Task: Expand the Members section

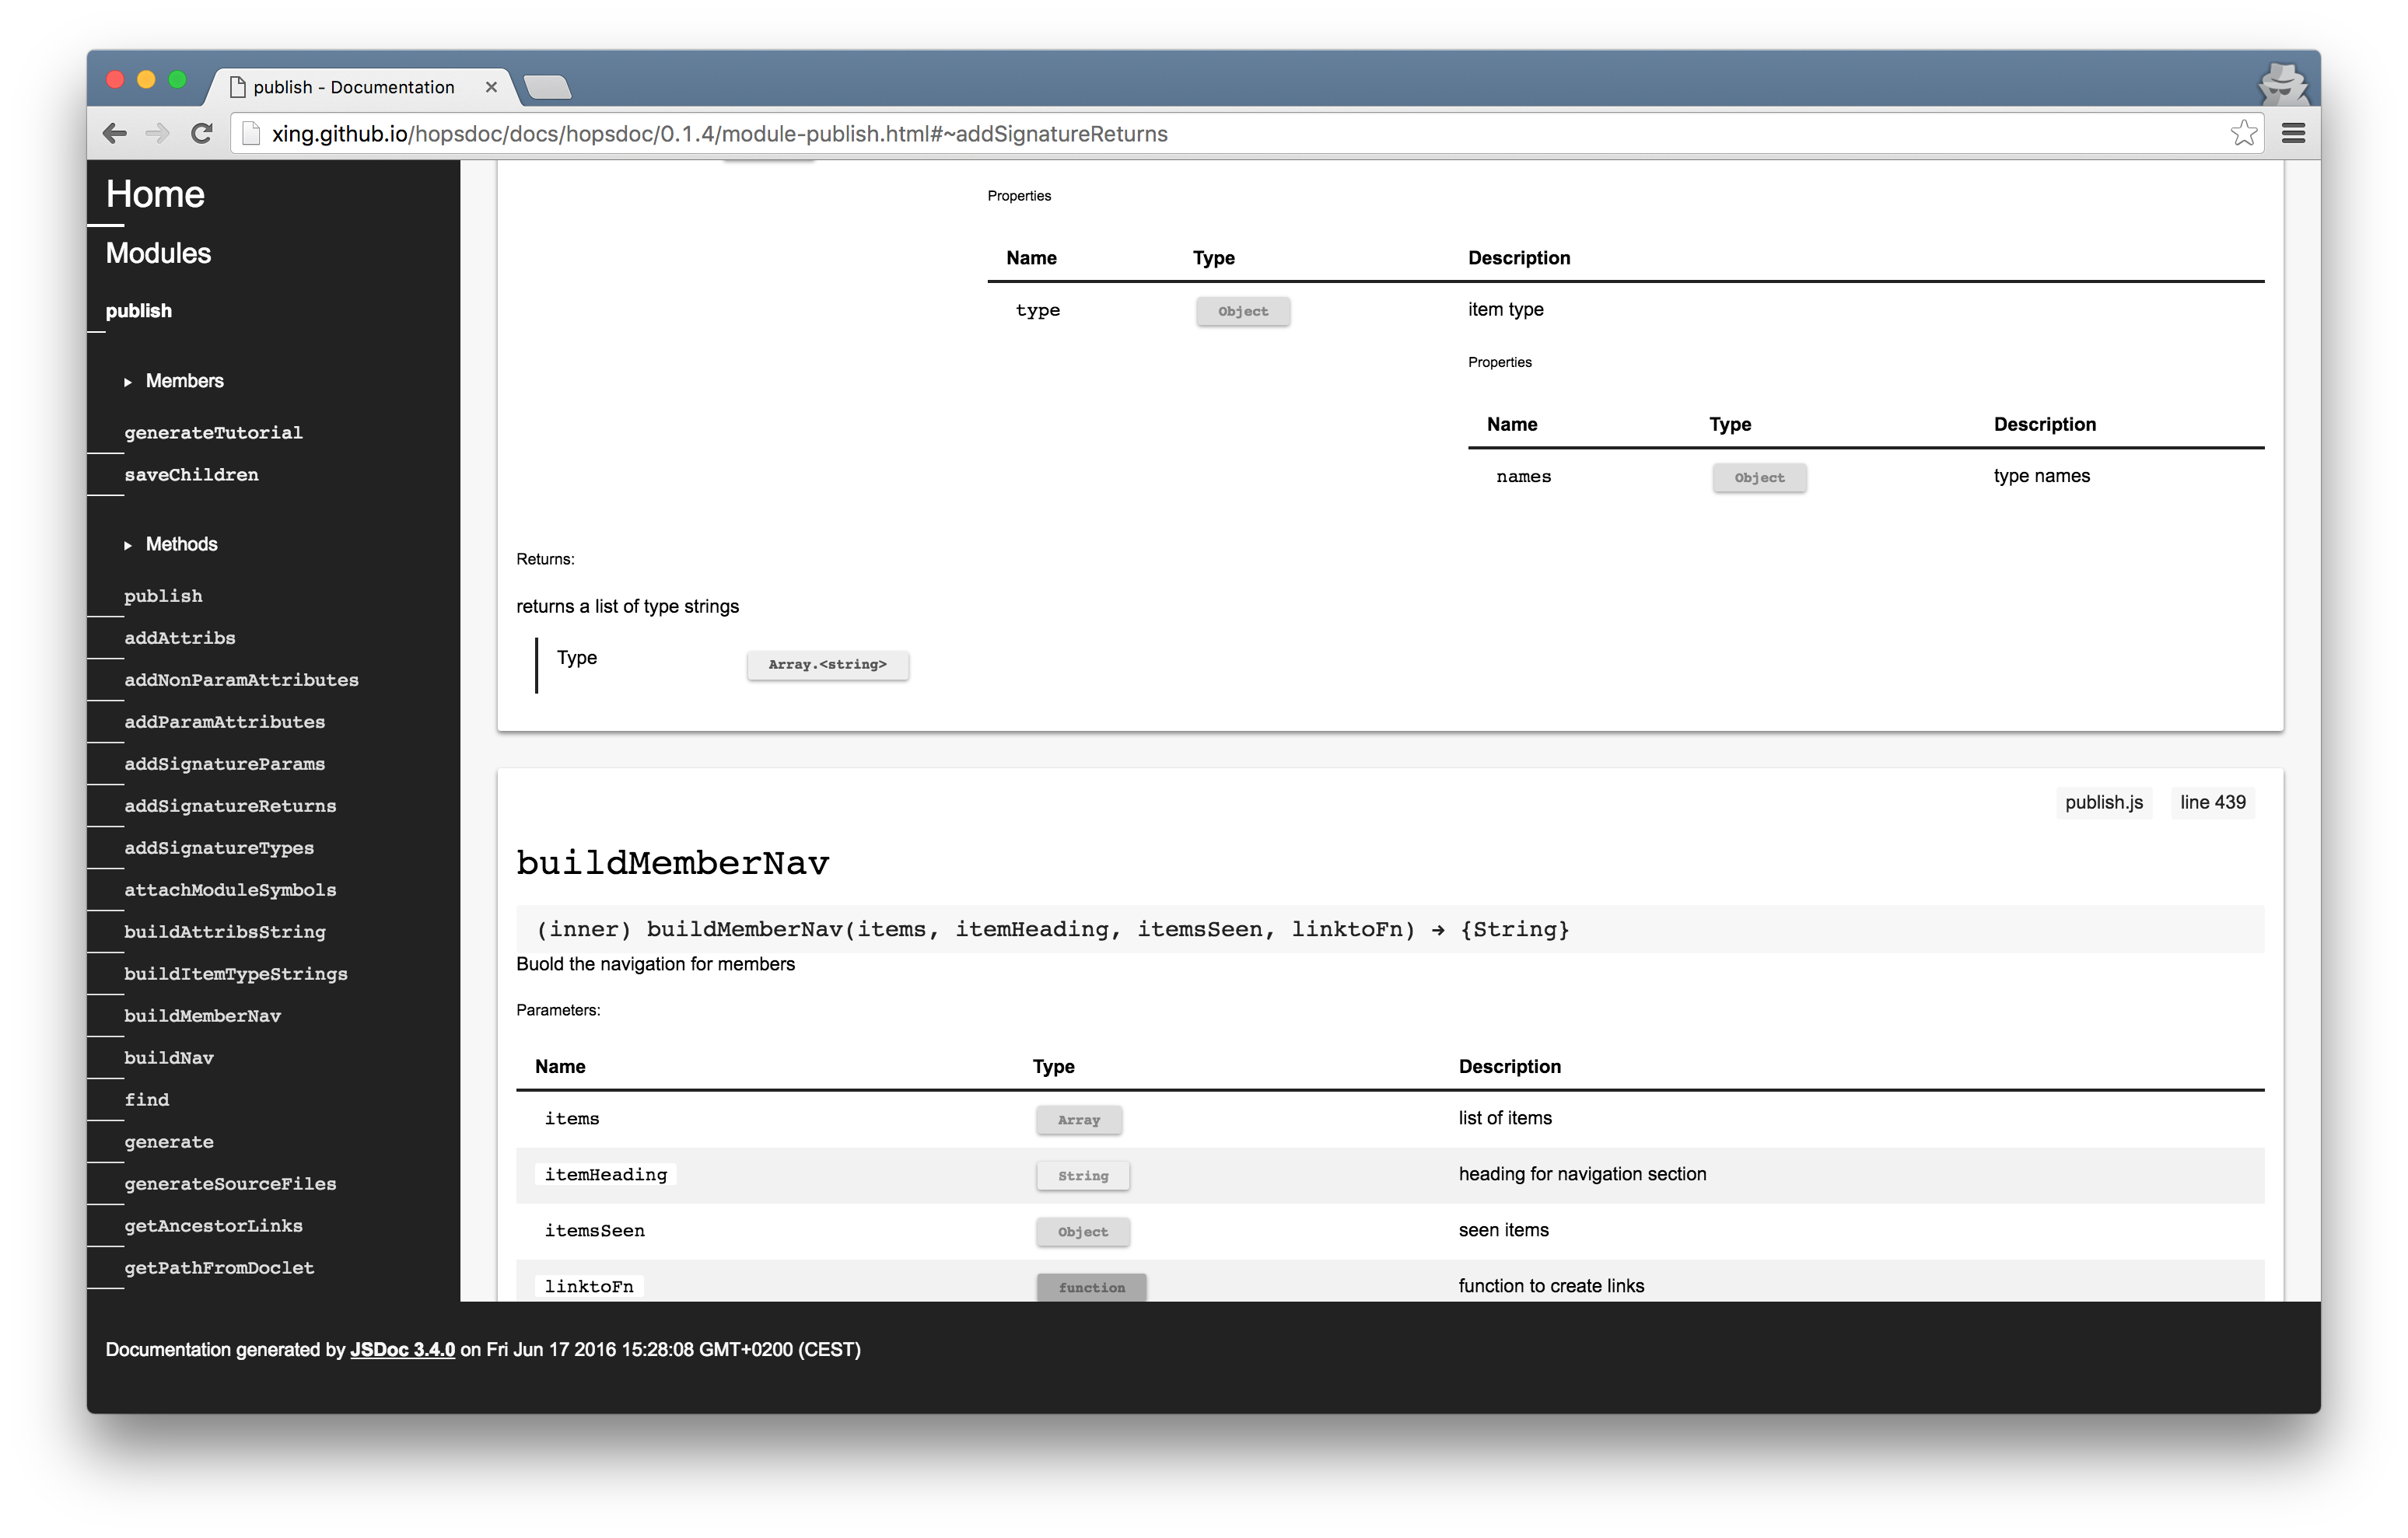Action: [184, 381]
